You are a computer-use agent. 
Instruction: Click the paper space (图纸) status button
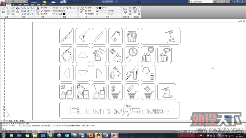[177, 132]
